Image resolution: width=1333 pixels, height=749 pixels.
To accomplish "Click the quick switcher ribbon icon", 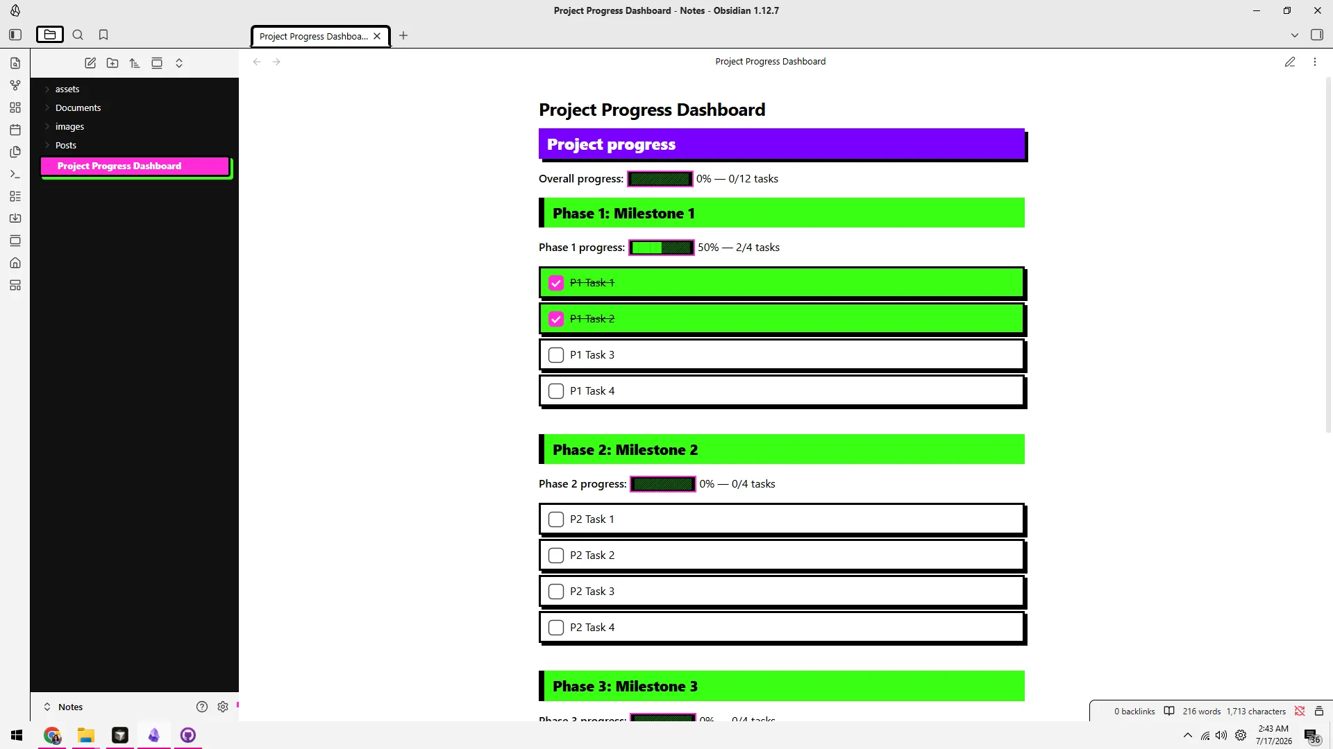I will 15,63.
